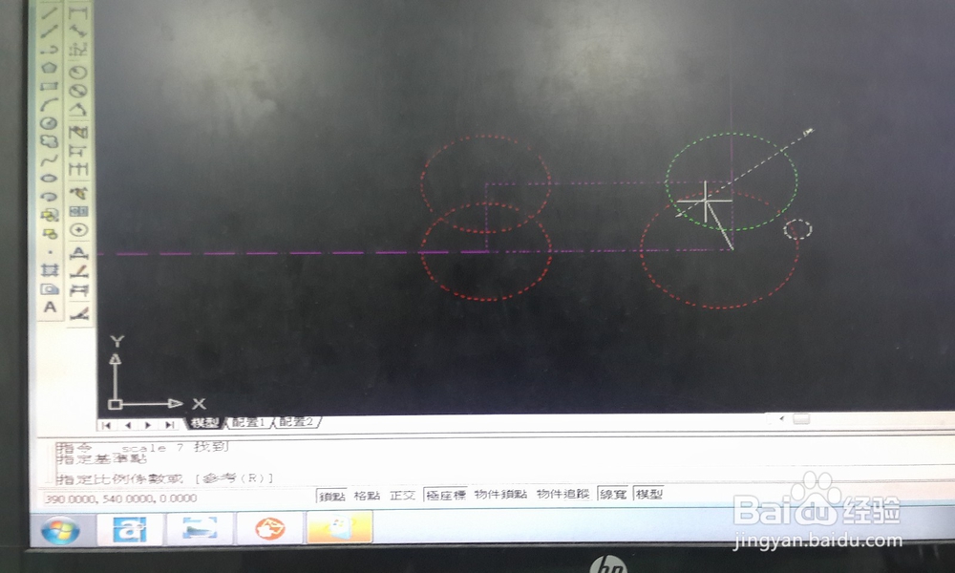Select the Construction Line tool

(50, 32)
